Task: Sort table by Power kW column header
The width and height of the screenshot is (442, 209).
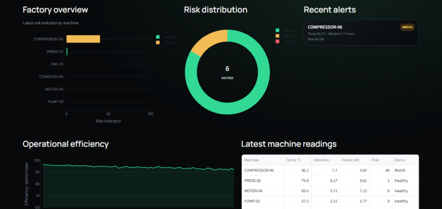Action: (x=355, y=160)
